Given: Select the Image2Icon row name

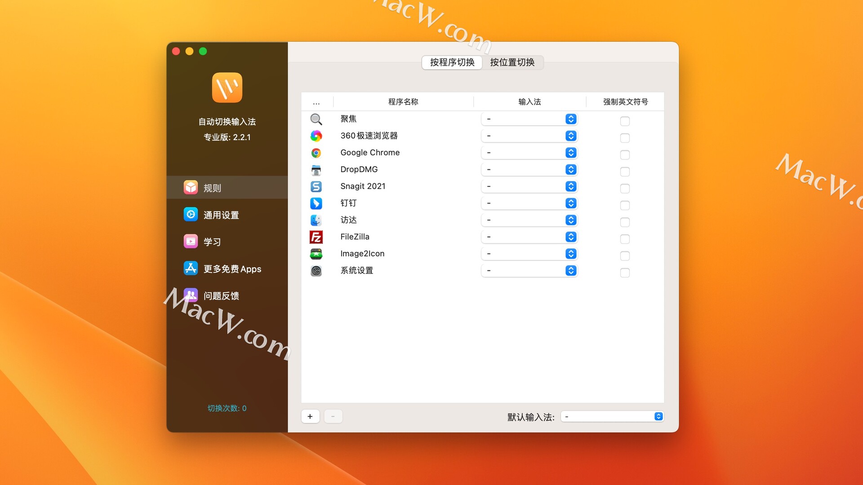Looking at the screenshot, I should coord(362,254).
